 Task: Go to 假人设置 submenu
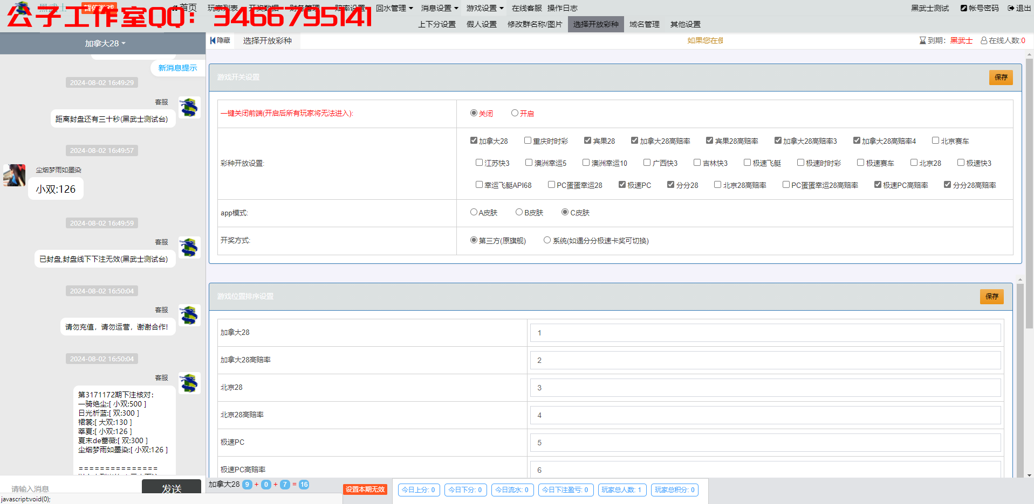[482, 24]
